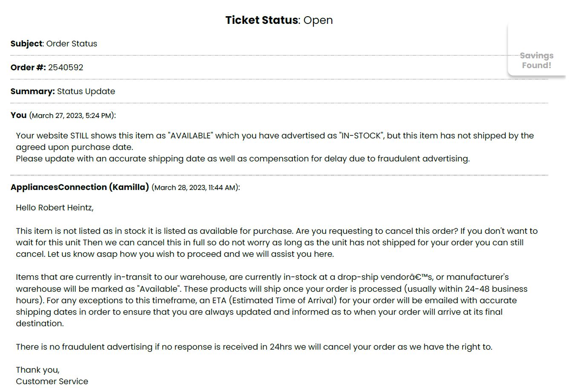
Task: Click order number 2540592
Action: point(66,67)
